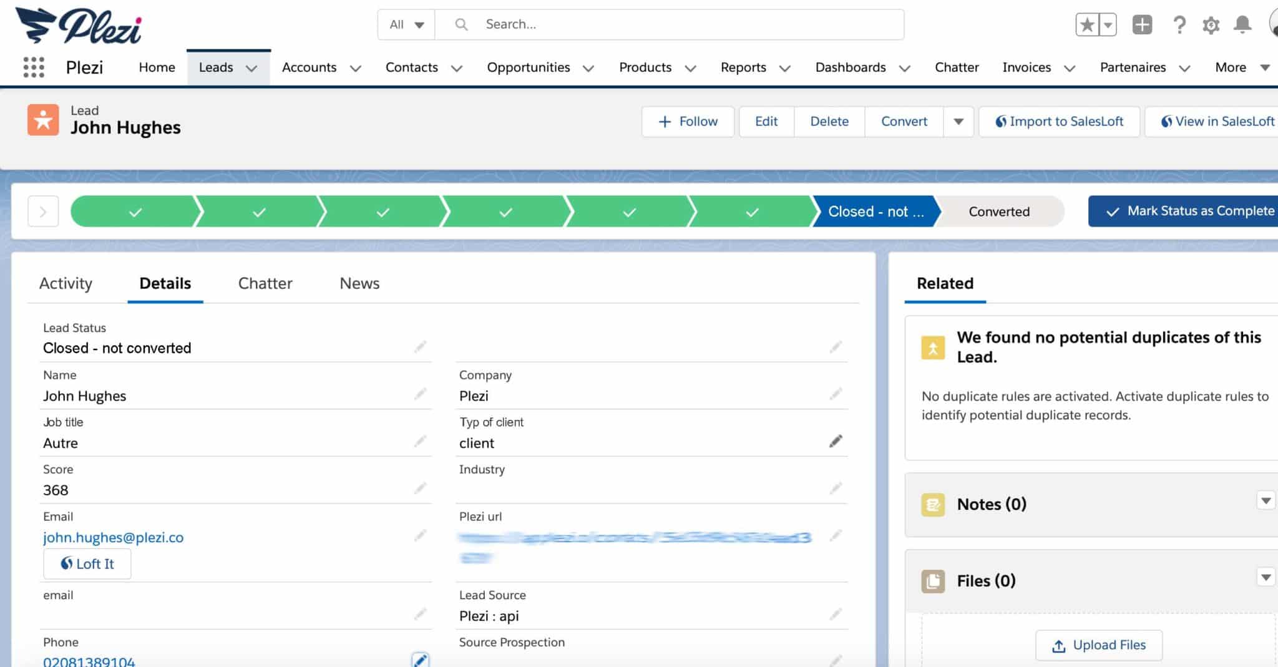Click the Loft It button

click(87, 564)
